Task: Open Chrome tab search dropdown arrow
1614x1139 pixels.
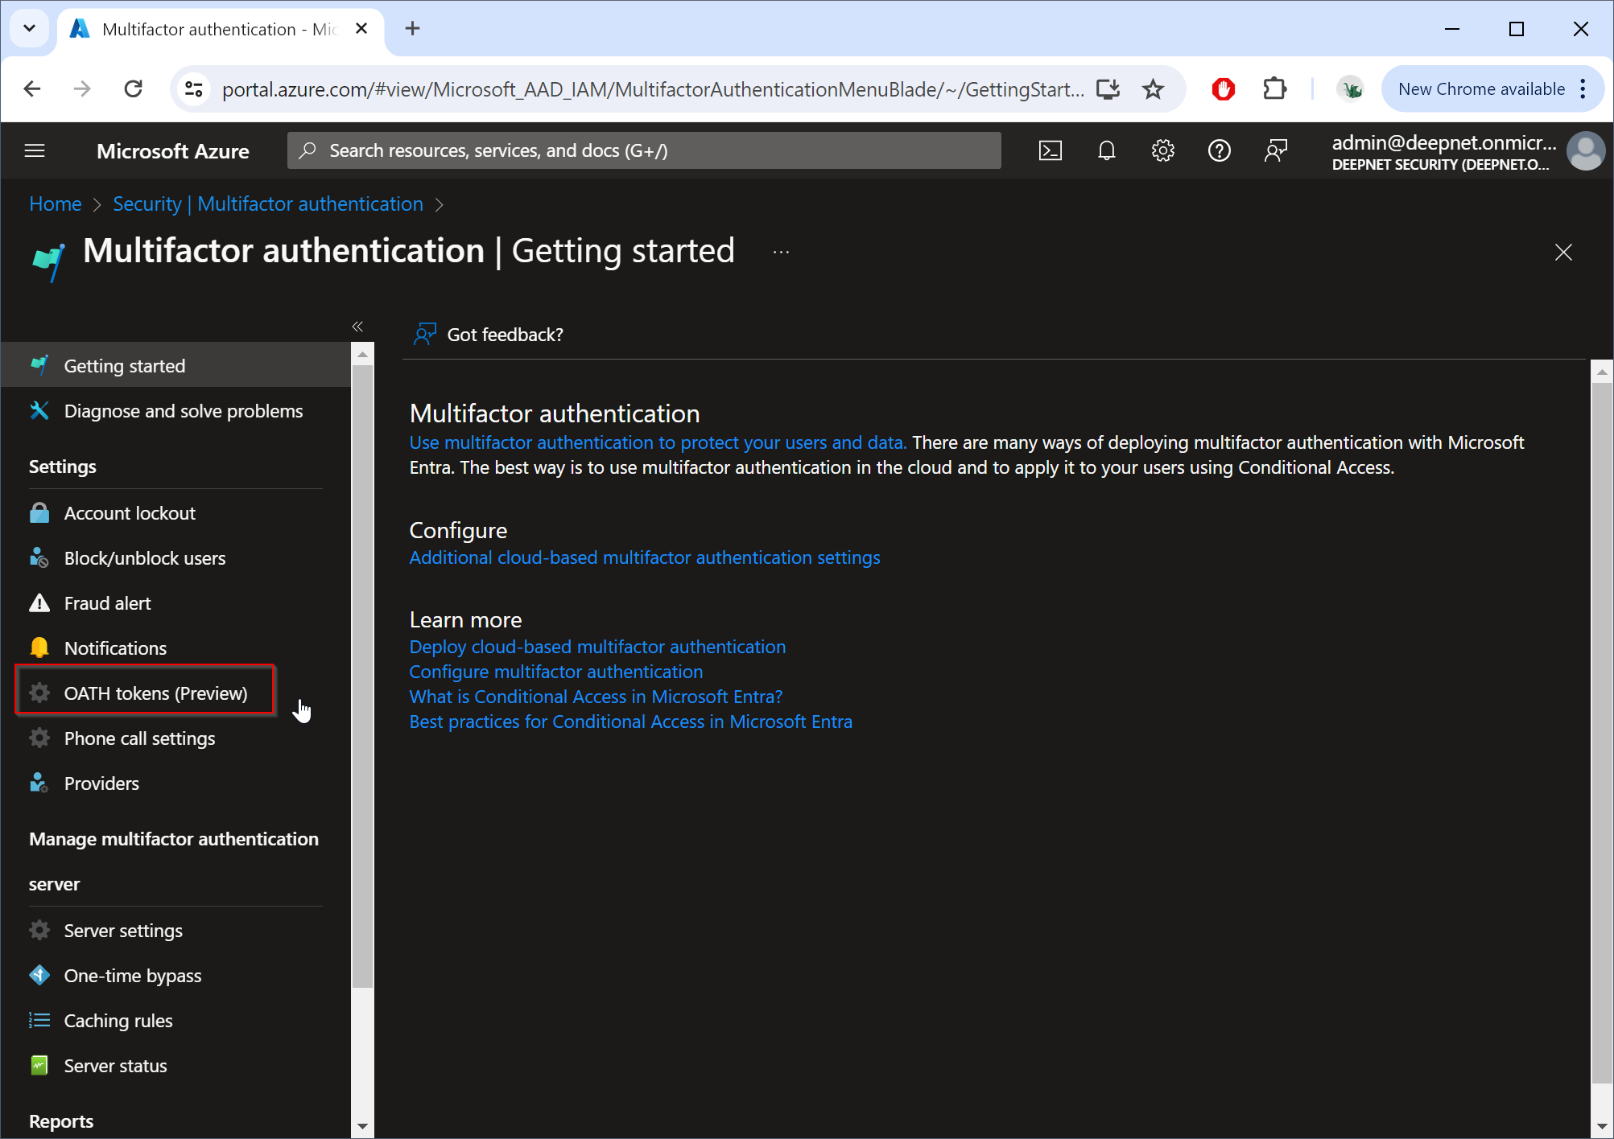Action: 30,29
